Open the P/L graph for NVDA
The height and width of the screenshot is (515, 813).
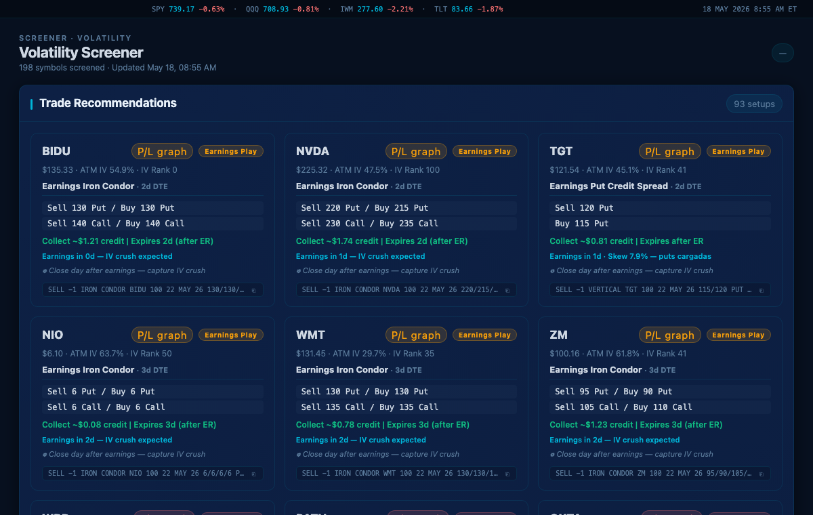pos(416,152)
